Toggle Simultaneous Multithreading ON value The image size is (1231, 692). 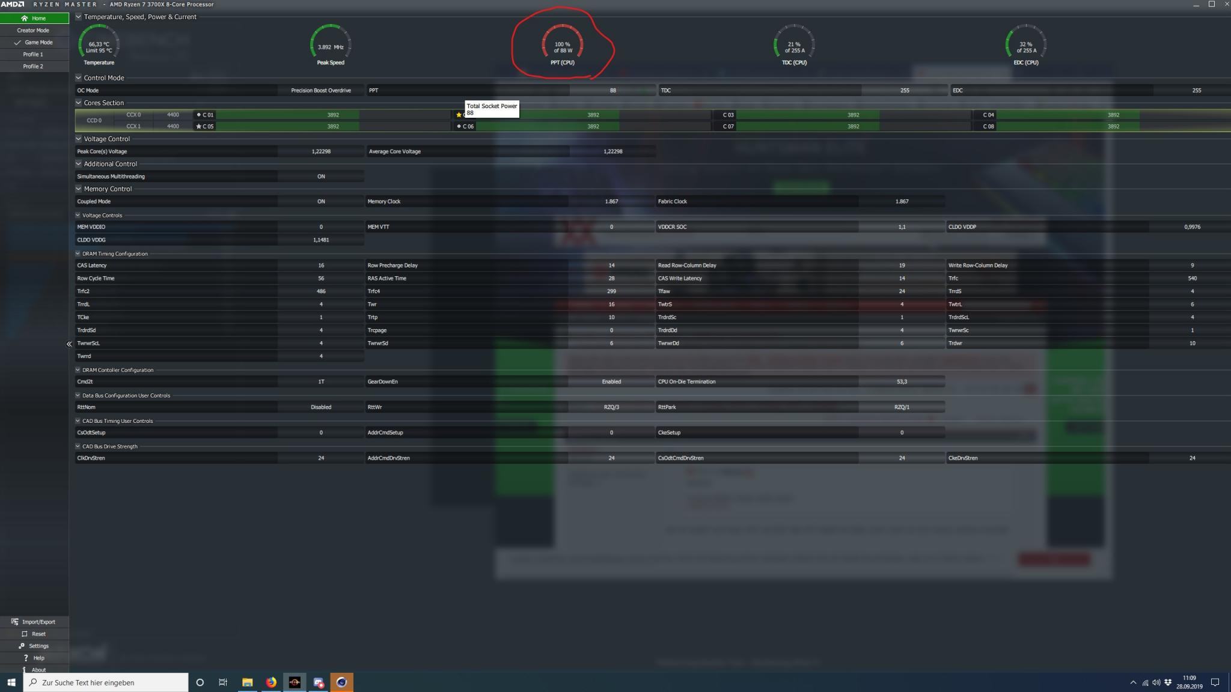point(321,177)
